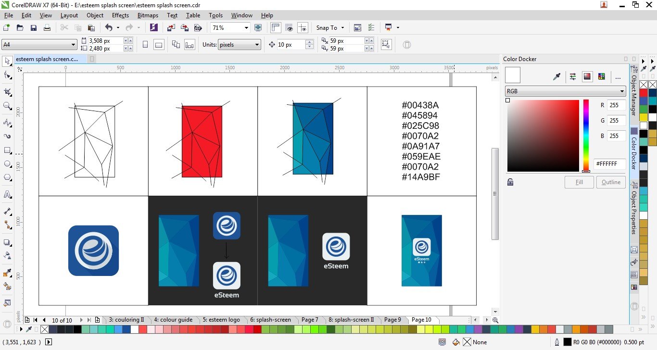Click the Save icon in the toolbar

34,28
